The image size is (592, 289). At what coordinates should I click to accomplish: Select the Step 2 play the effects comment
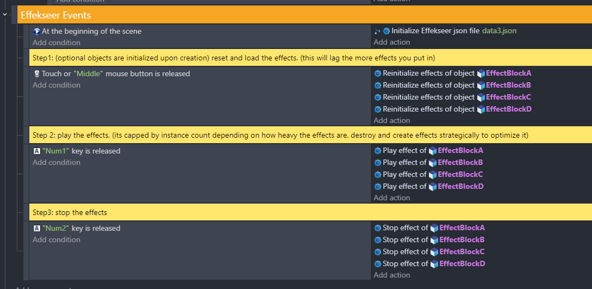pos(310,135)
